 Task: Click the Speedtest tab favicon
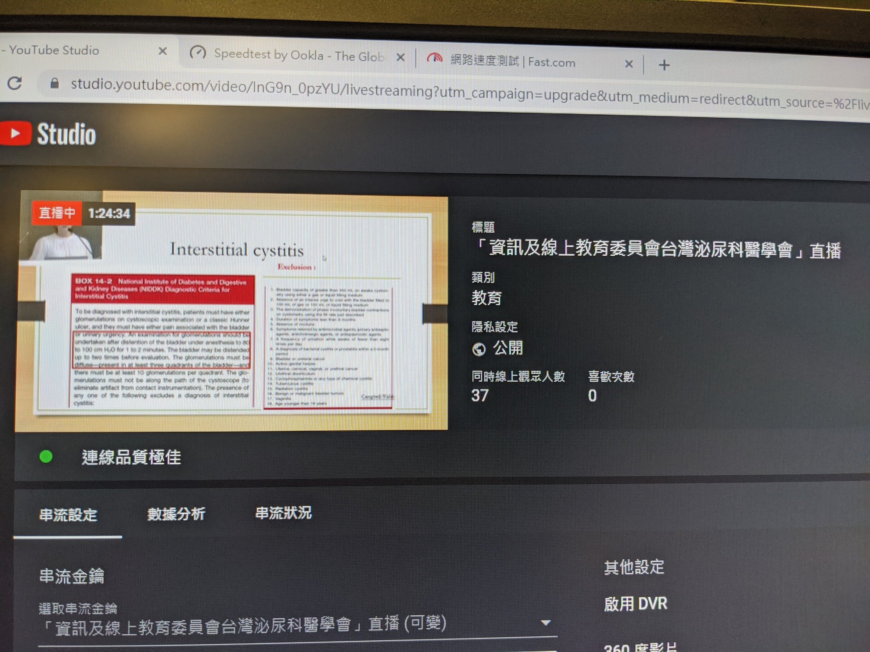198,53
